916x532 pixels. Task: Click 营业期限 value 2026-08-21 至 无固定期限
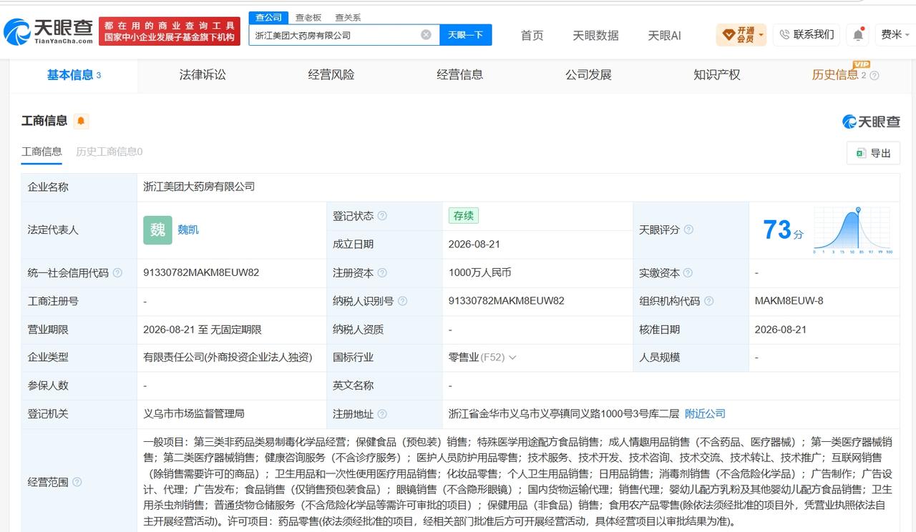point(203,330)
